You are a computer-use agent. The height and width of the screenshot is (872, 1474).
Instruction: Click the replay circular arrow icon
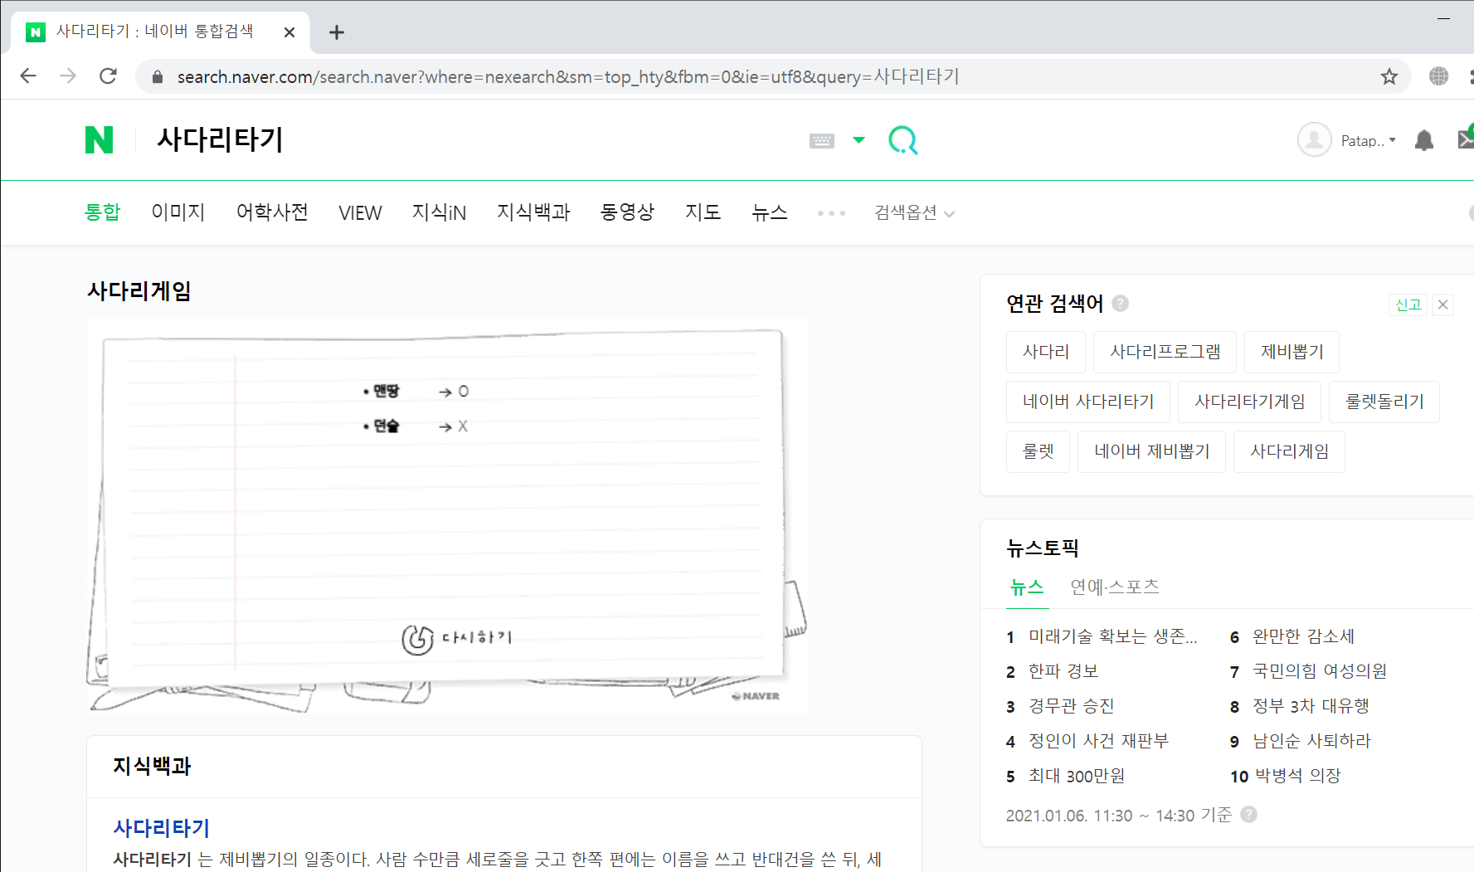click(x=417, y=640)
